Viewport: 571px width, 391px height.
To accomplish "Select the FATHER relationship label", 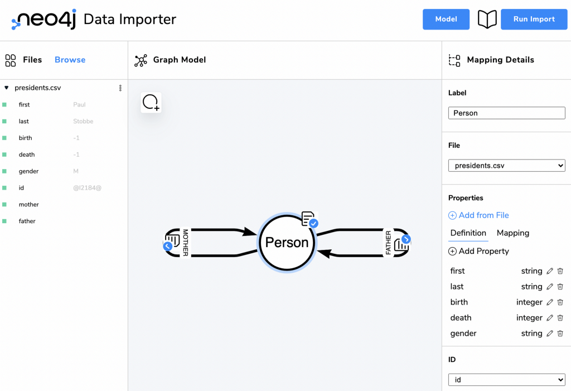I will (x=388, y=242).
